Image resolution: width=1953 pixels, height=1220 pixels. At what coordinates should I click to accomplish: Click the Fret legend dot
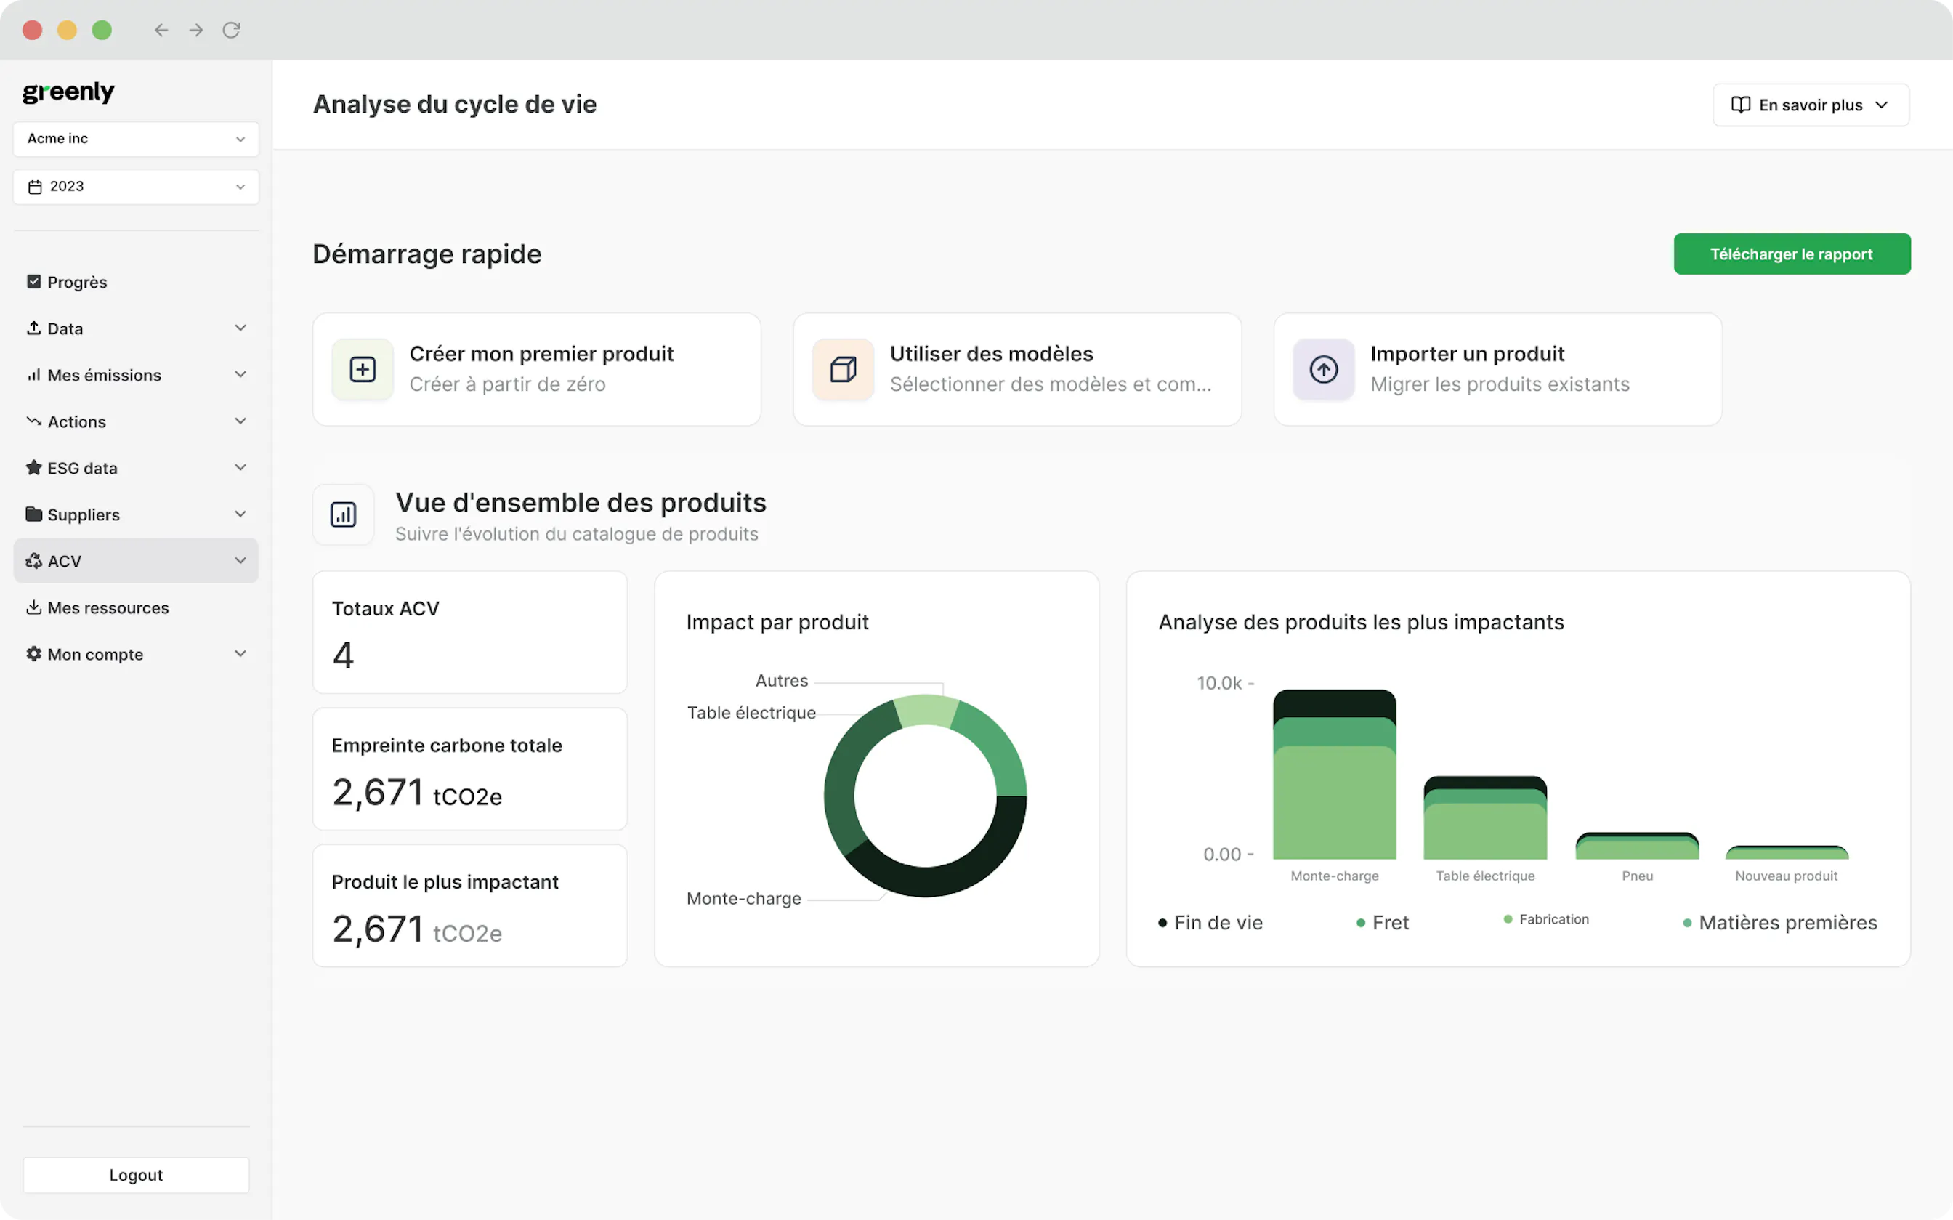coord(1361,923)
